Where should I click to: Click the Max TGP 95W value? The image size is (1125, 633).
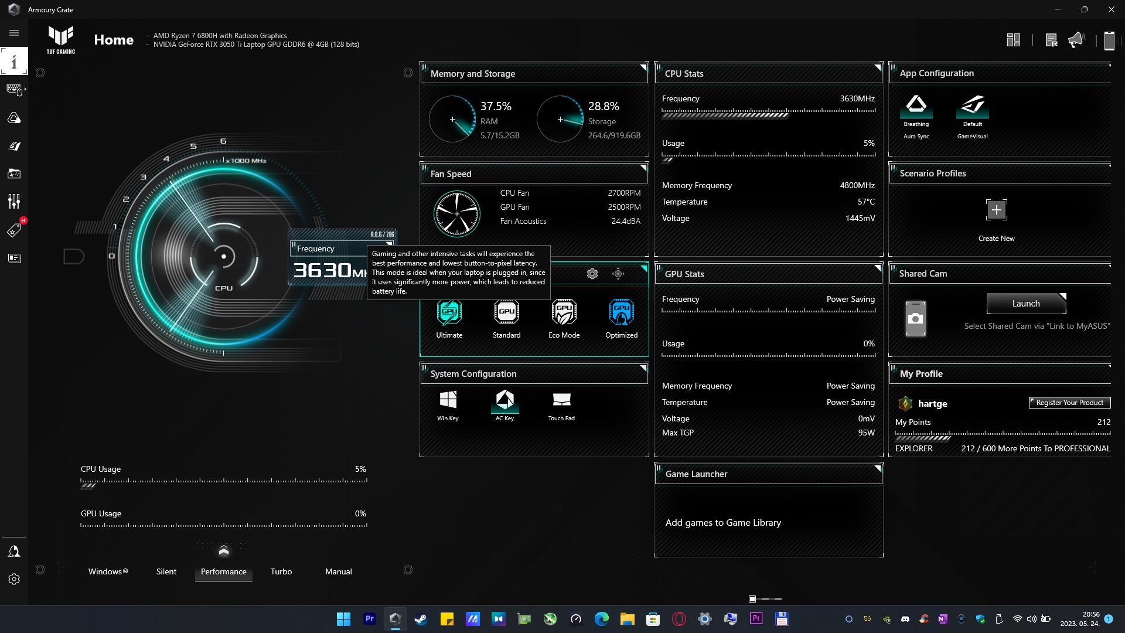pos(866,433)
